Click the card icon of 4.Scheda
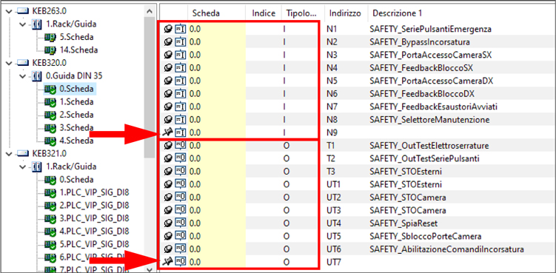The image size is (556, 273). [x=50, y=141]
